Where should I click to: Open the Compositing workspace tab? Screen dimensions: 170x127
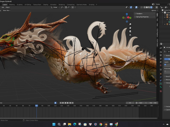coord(70,5)
